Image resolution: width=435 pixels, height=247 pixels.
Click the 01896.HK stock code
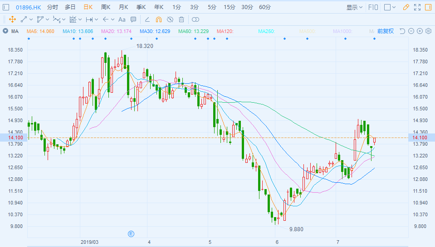click(28, 8)
